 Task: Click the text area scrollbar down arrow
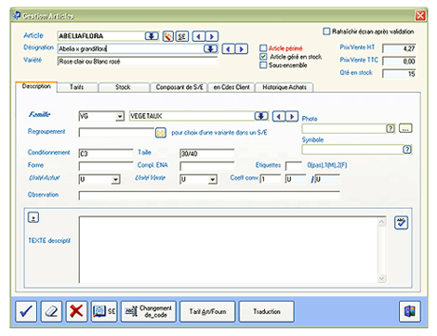(x=381, y=278)
